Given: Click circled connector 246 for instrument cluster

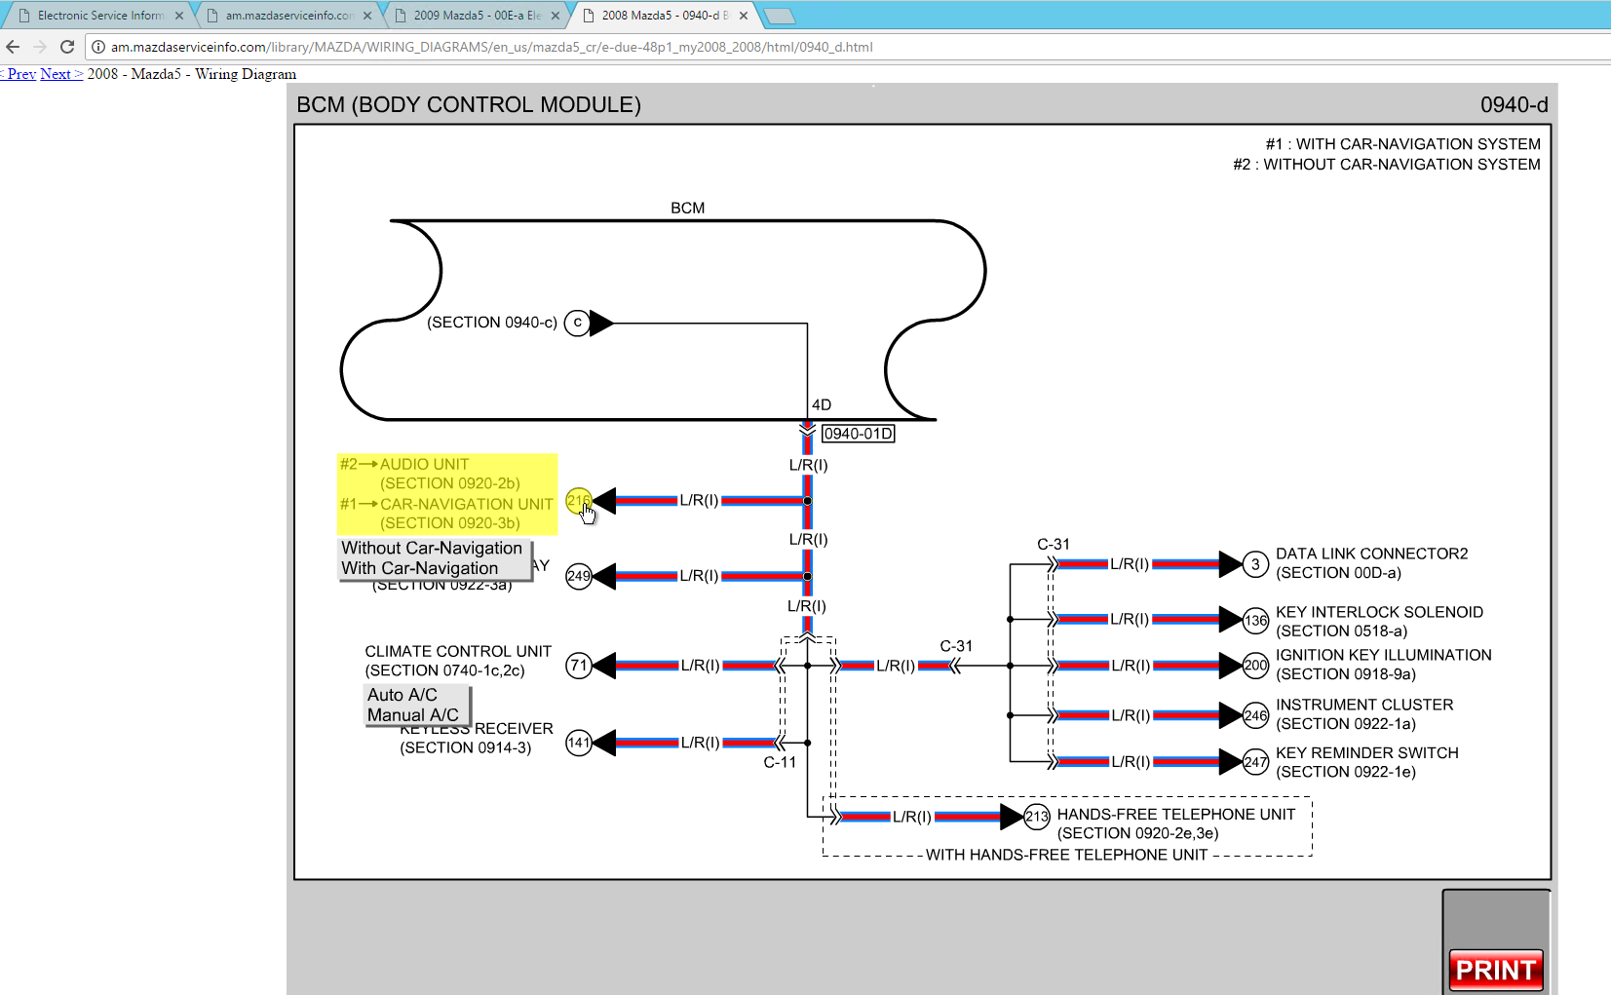Looking at the screenshot, I should coord(1255,715).
